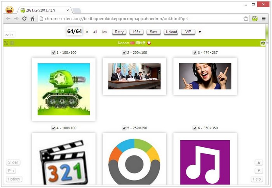272x188 pixels.
Task: Open a new browser tab
Action: pyautogui.click(x=77, y=10)
